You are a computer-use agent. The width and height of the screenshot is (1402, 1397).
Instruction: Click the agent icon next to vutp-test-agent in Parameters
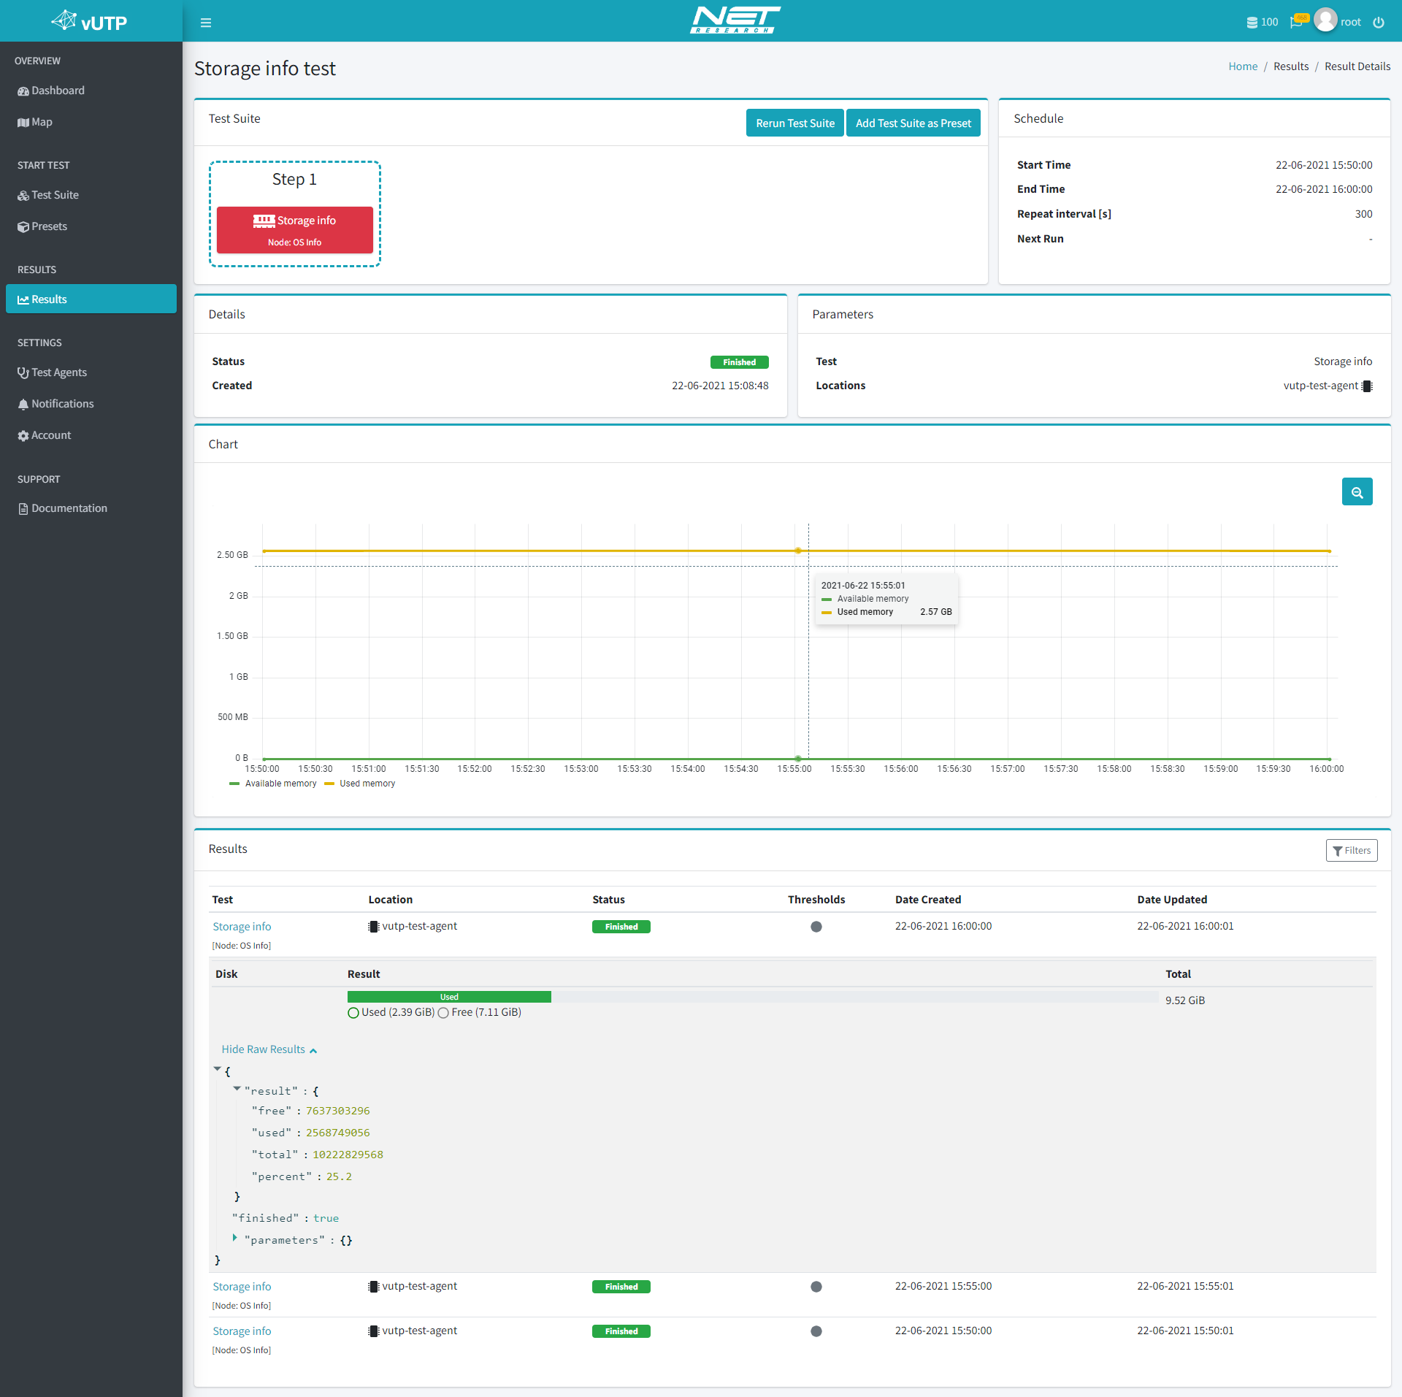pos(1368,386)
